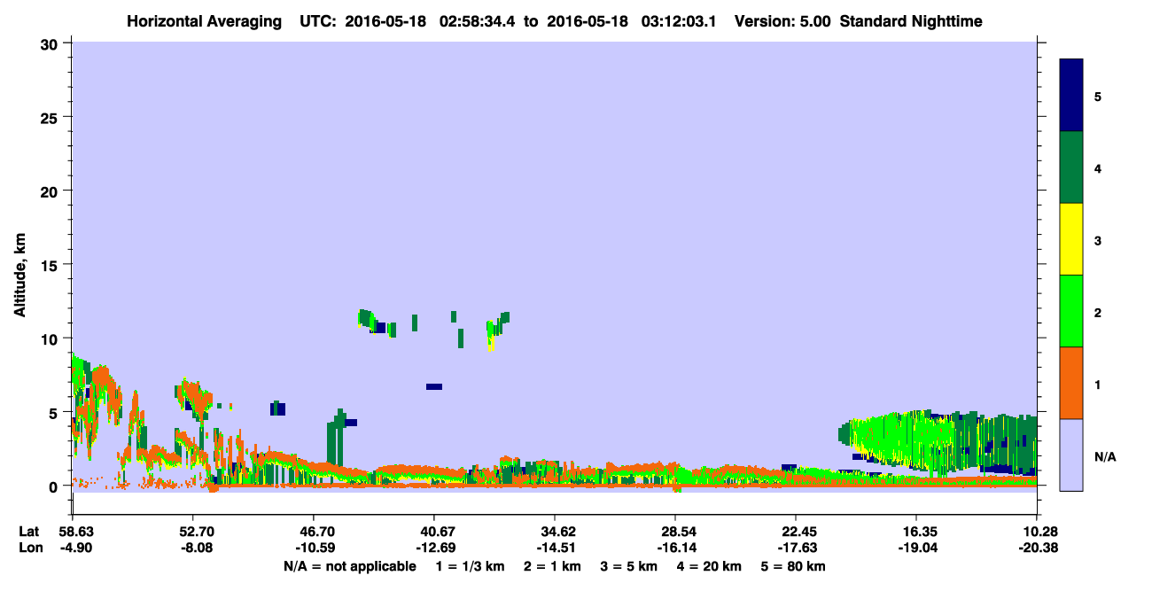
Task: Click the colorbar label 4
Action: tap(1098, 167)
